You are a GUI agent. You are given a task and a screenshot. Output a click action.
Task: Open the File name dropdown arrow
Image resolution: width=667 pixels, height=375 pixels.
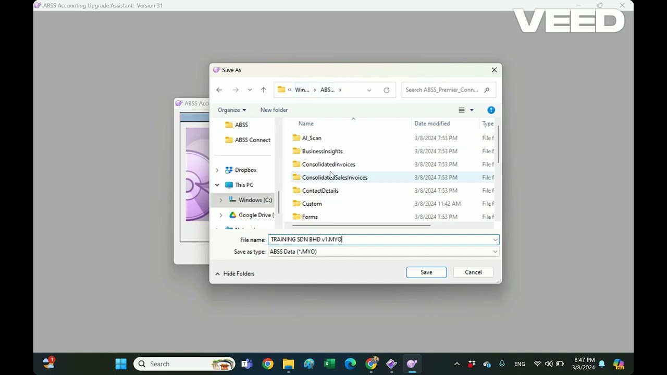coord(495,240)
